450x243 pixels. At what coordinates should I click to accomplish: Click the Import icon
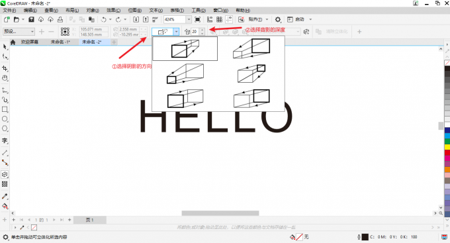[x=136, y=19]
